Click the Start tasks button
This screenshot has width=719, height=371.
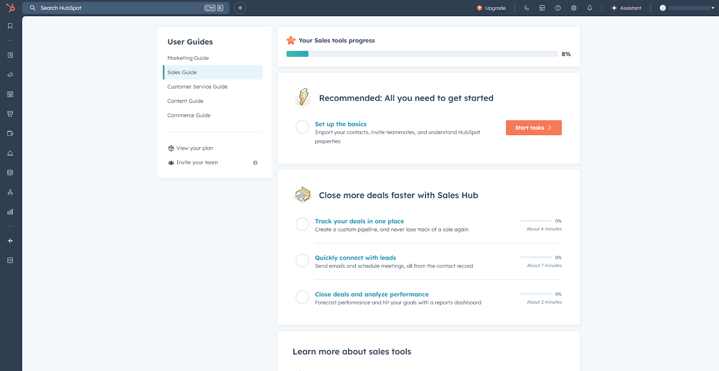tap(533, 128)
